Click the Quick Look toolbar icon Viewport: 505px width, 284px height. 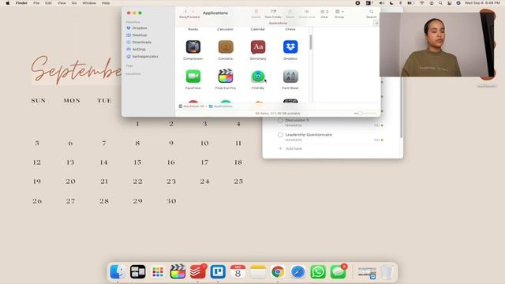click(x=306, y=12)
